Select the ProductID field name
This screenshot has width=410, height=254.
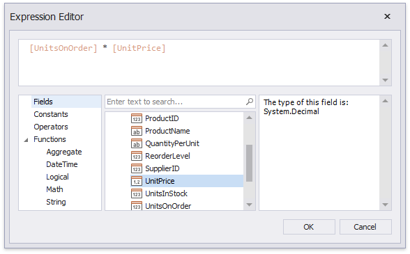coord(162,118)
